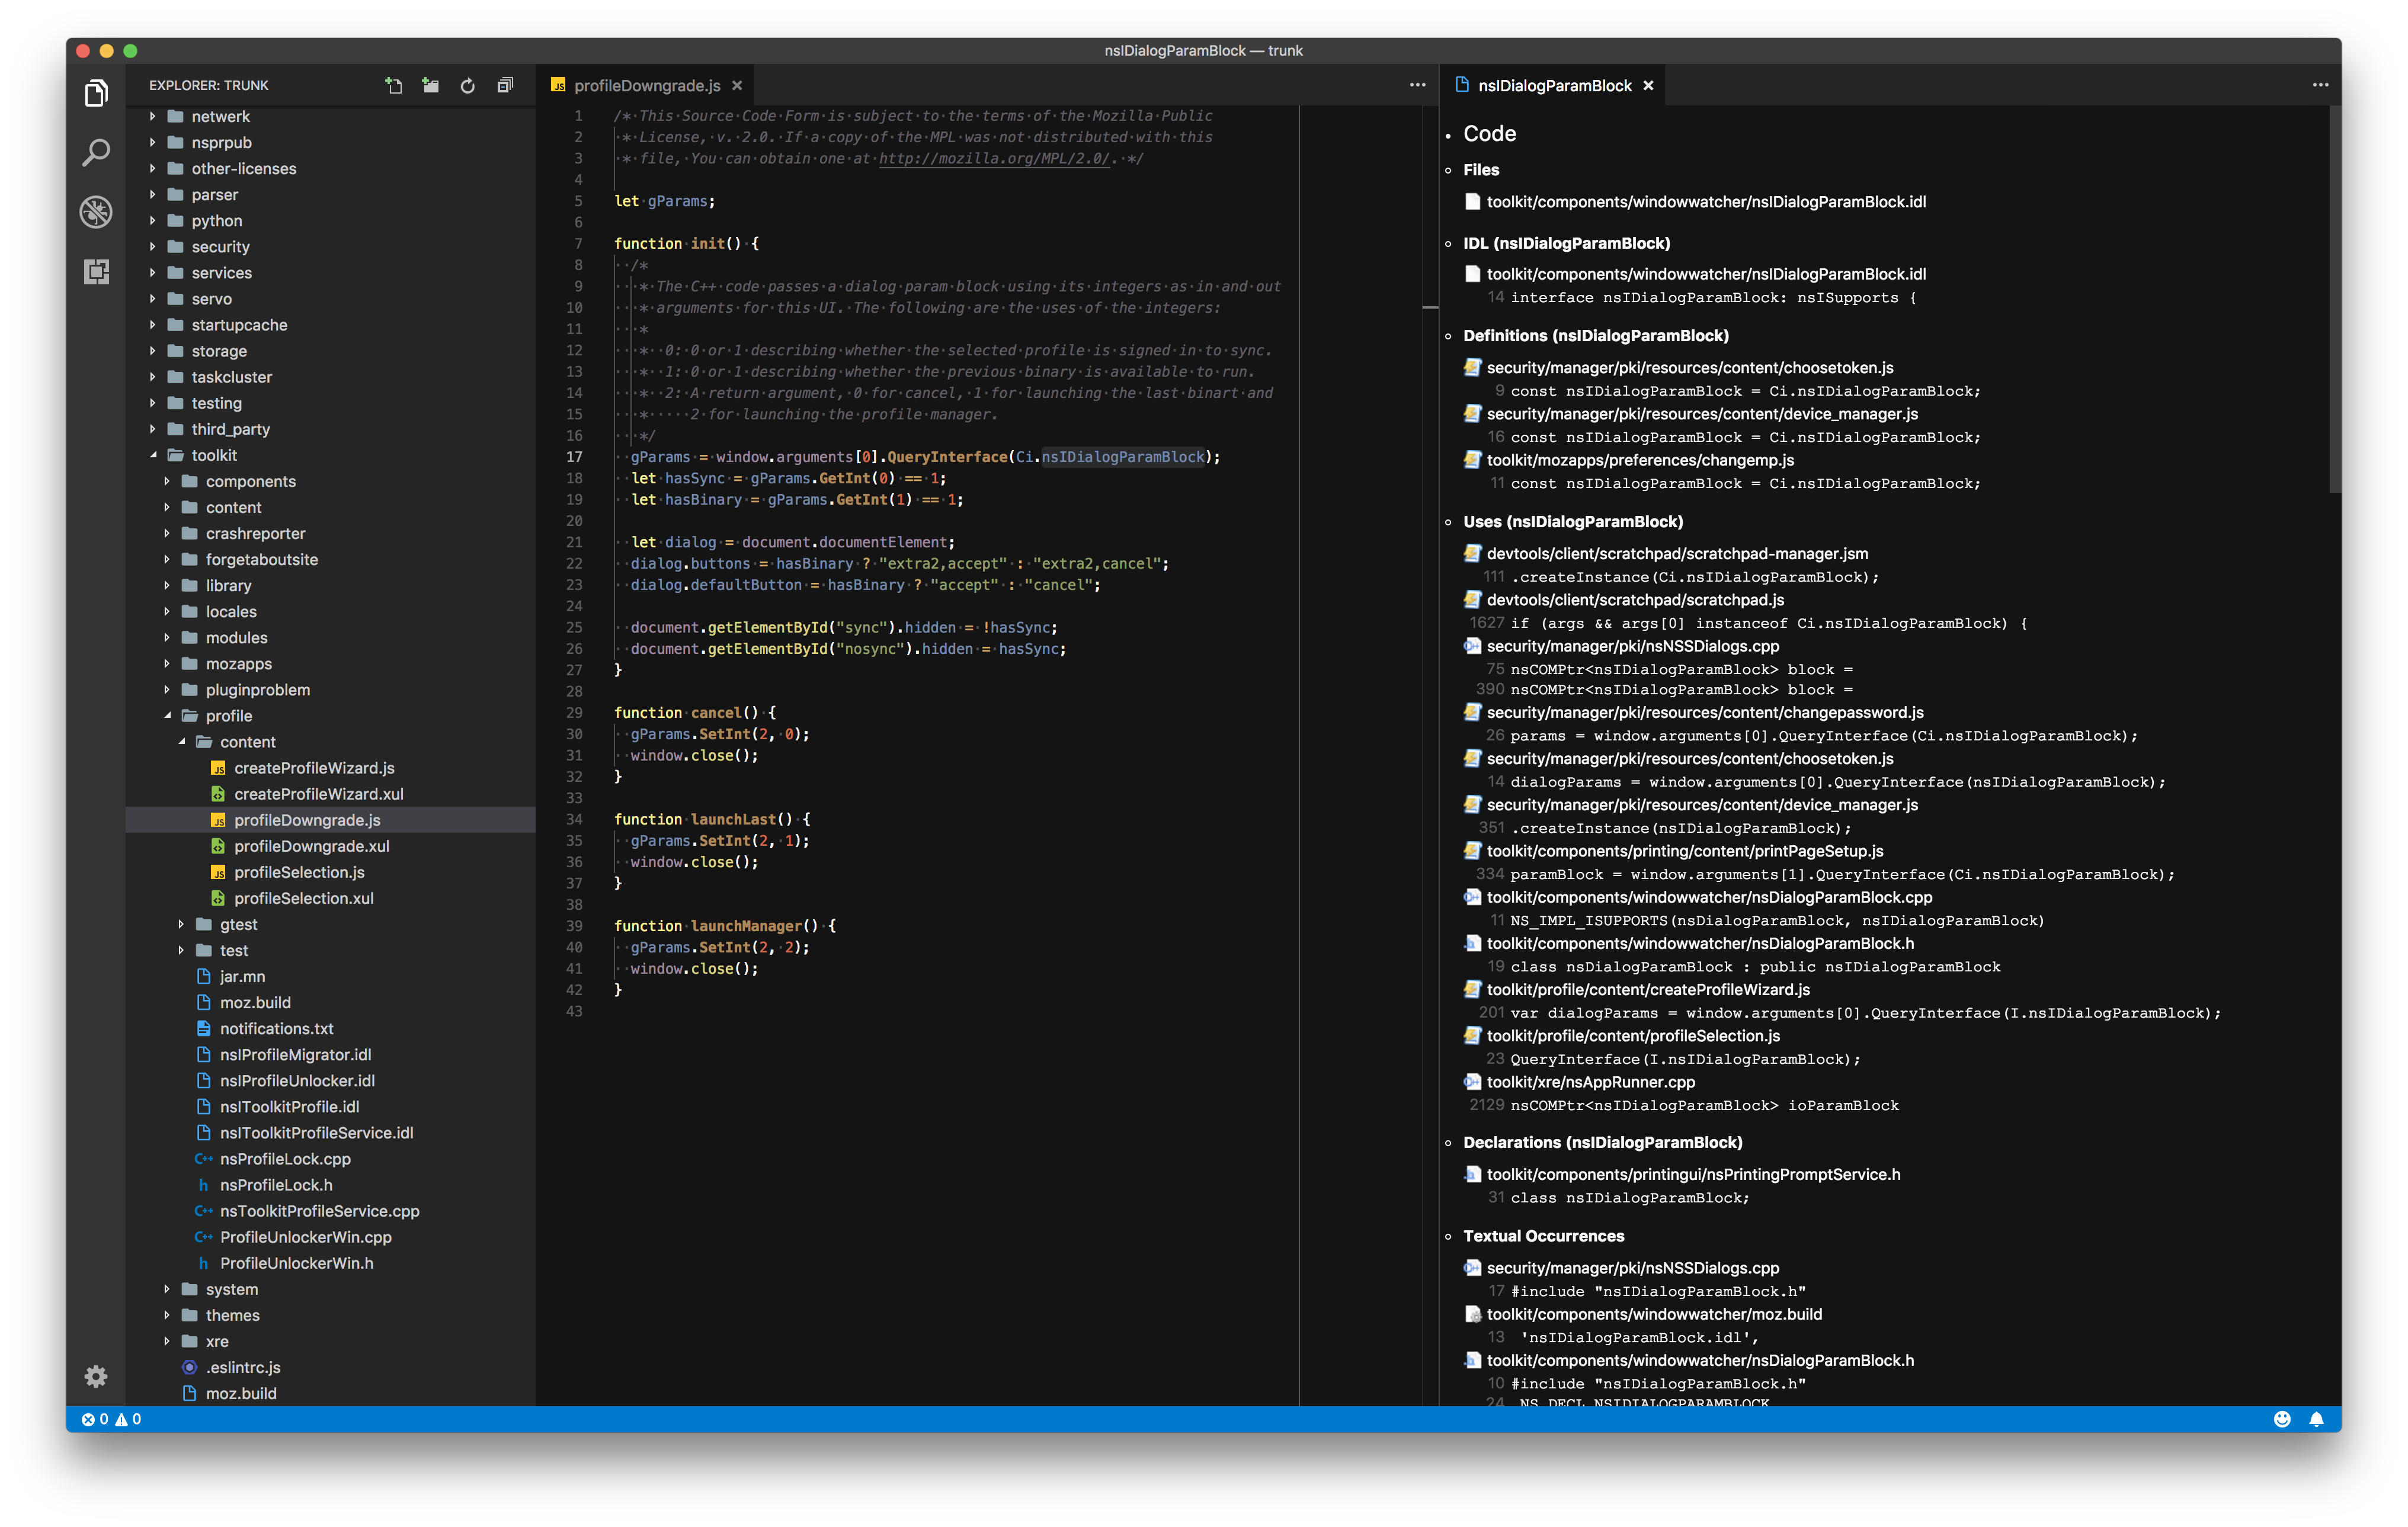This screenshot has width=2408, height=1527.
Task: Create a new folder in Explorer
Action: click(431, 85)
